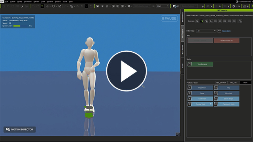Click the small screen icon at viewport corner
Screen dimensions: 253x142
click(177, 134)
